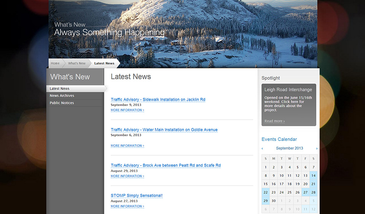Image resolution: width=365 pixels, height=214 pixels.
Task: Open the Jacklin Rd sidewalk installation advisory
Action: click(158, 100)
